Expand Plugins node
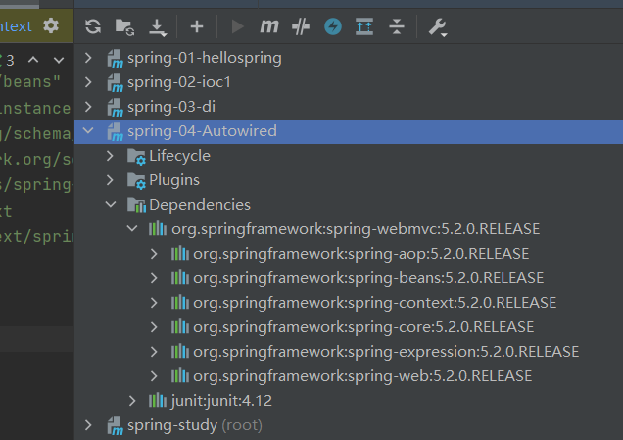The image size is (623, 440). (110, 180)
